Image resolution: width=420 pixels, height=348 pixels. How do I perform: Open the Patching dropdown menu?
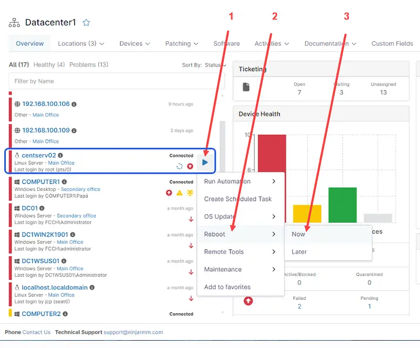(183, 44)
